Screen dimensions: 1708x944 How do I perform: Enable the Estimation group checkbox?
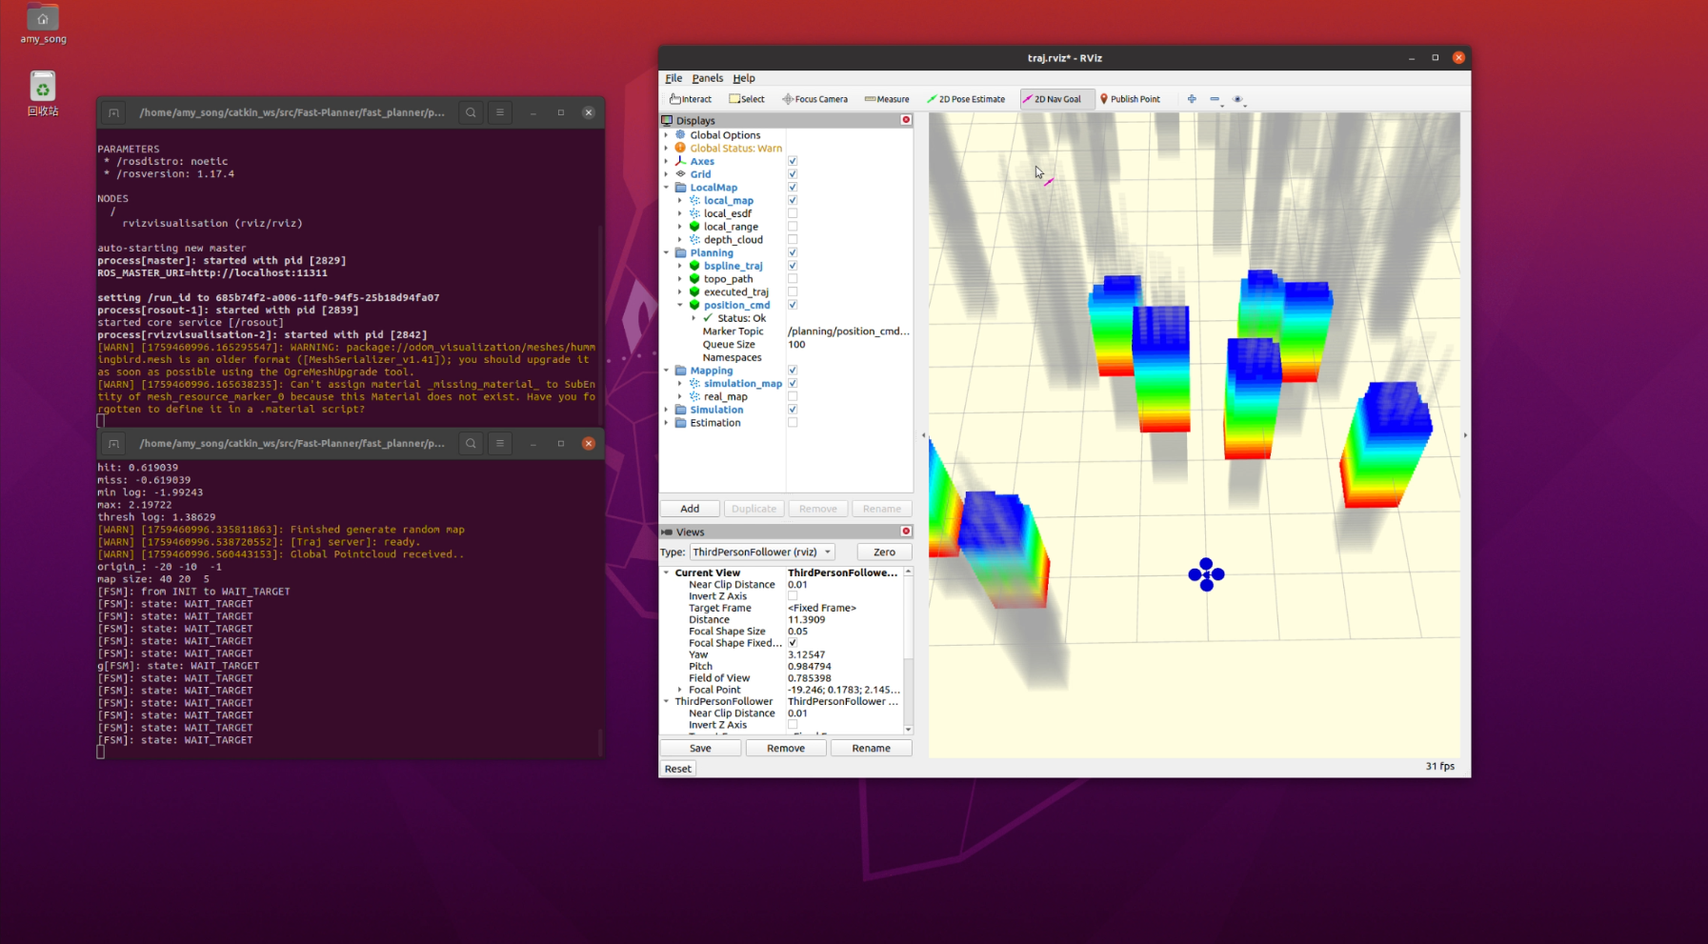[x=793, y=423]
